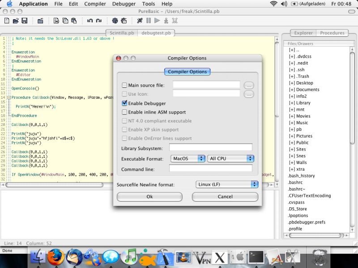Click the debugger Pause toolbar icon
This screenshot has width=358, height=268.
click(149, 21)
